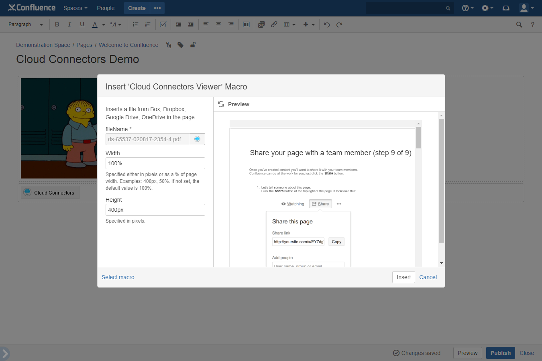Click the Publish button

click(x=500, y=353)
